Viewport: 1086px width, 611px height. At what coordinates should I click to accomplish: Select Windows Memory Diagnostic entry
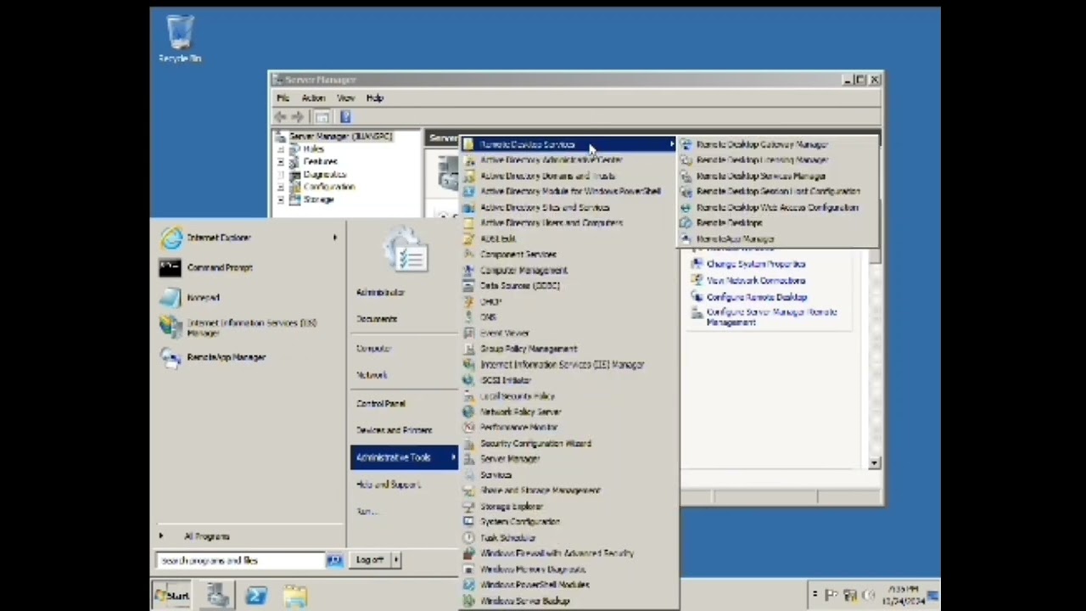pos(569,569)
